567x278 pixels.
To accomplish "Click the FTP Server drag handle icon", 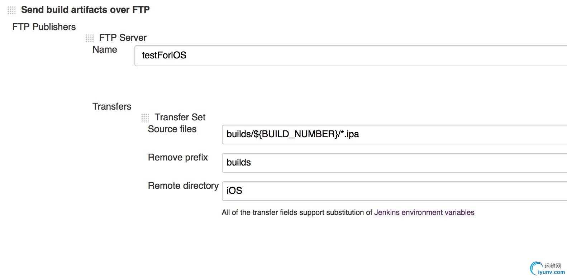I will 90,38.
